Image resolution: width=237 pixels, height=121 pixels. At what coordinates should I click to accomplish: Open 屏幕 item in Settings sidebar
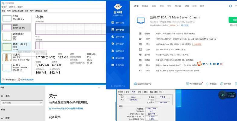5,118
